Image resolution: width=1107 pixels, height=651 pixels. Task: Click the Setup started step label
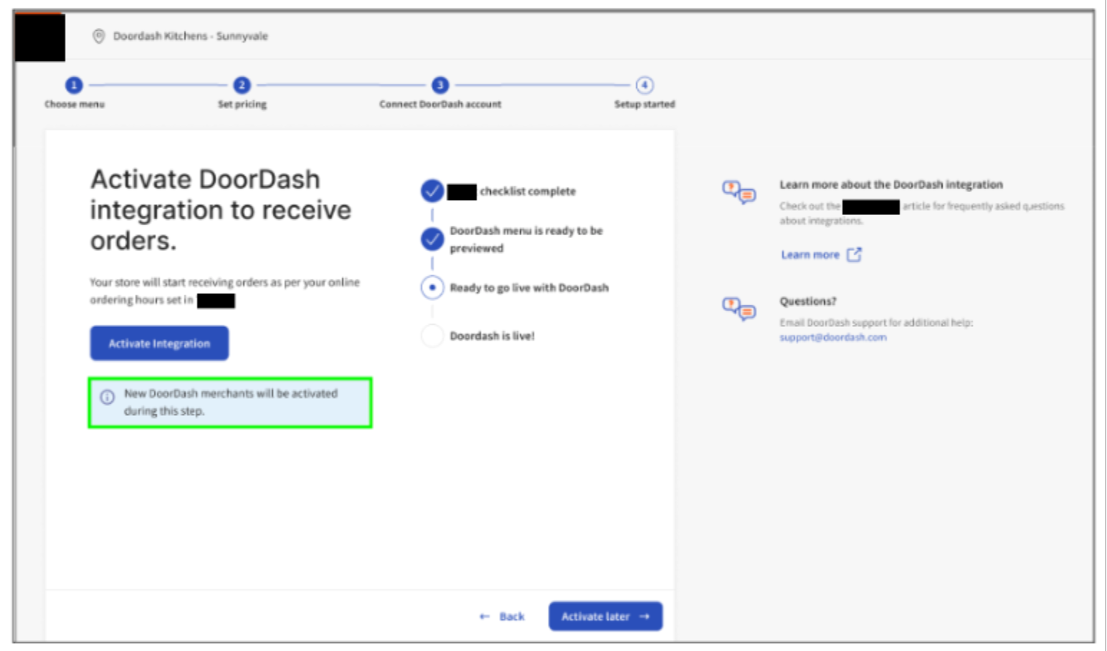coord(645,104)
